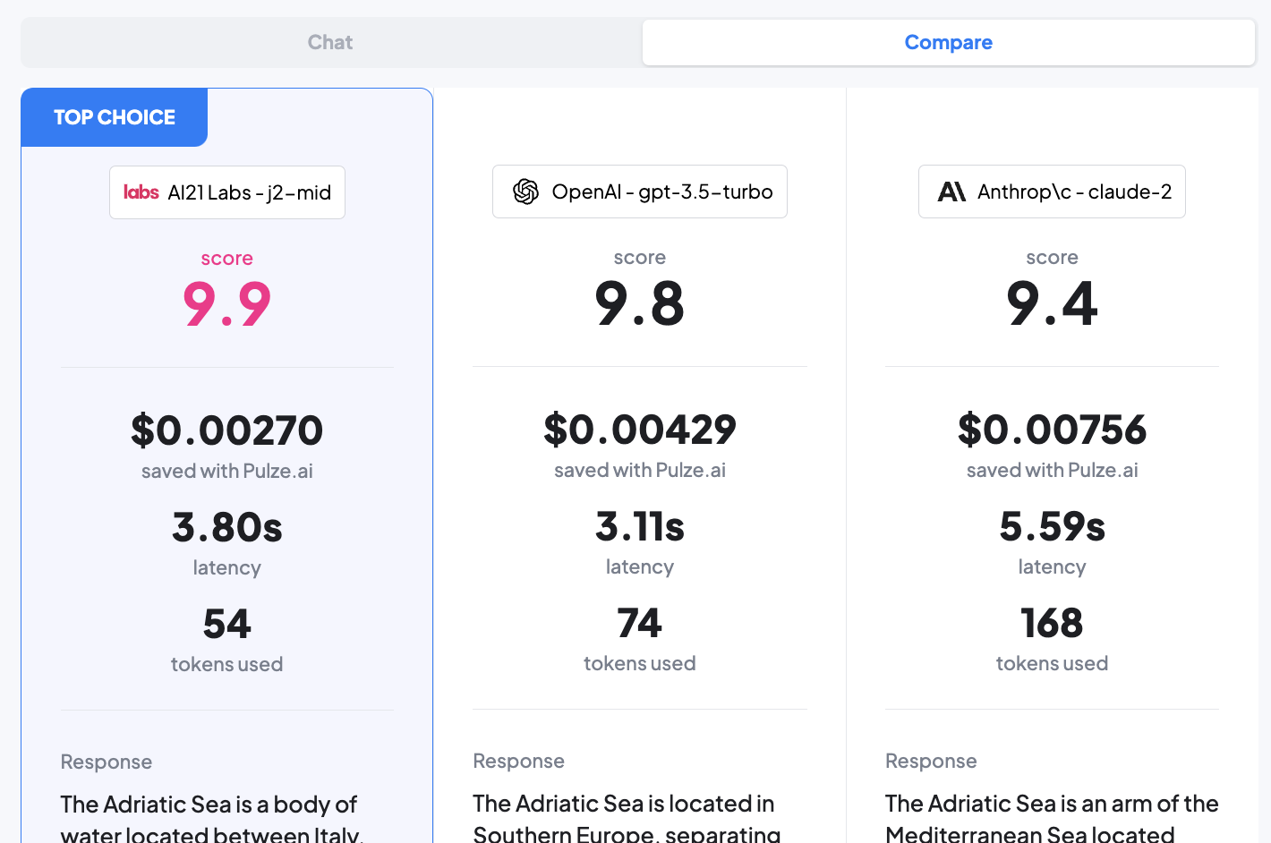Click the Response heading under AI21 Labs
Image resolution: width=1271 pixels, height=843 pixels.
107,762
